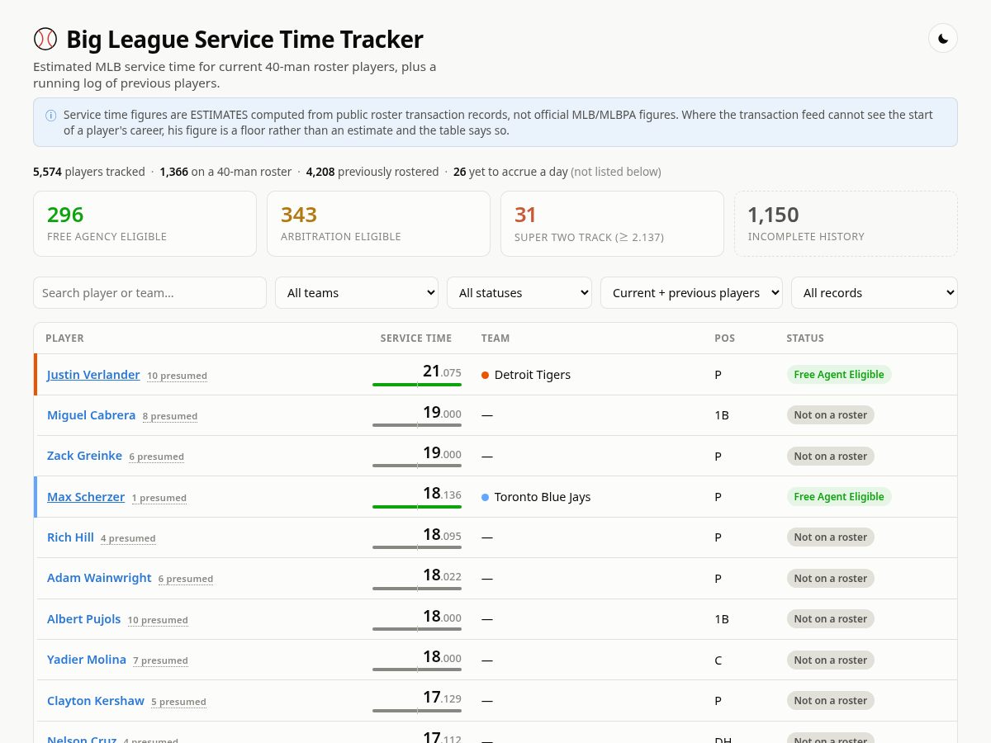This screenshot has width=991, height=743.
Task: Click Yadier Molina's Not on a roster badge
Action: click(830, 660)
